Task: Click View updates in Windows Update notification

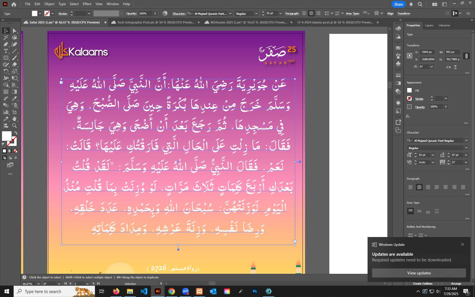Action: [419, 273]
